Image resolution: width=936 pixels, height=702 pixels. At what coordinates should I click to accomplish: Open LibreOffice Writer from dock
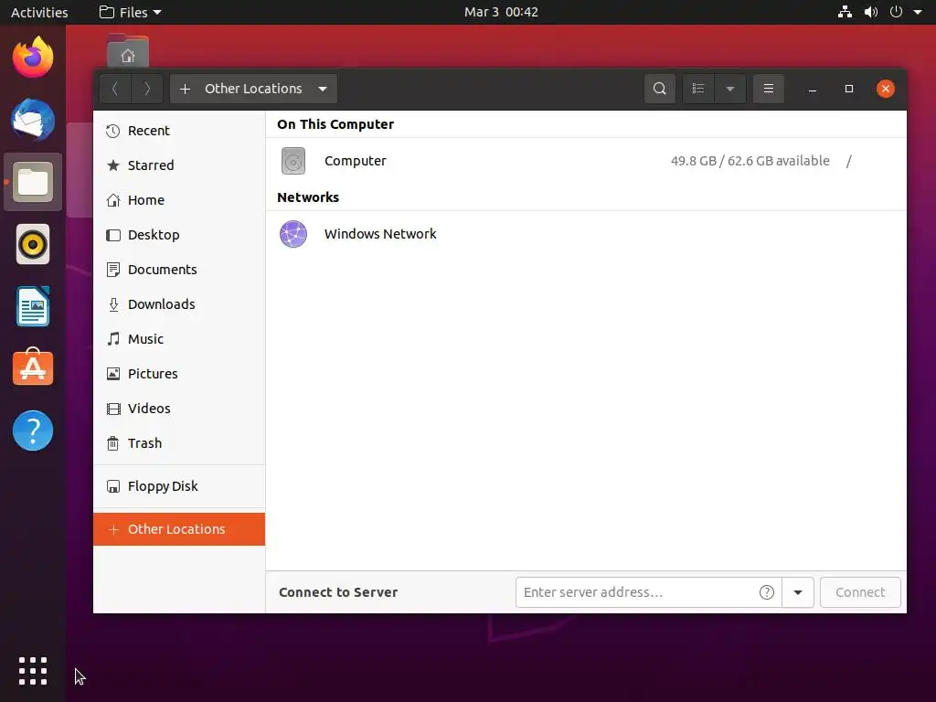pos(33,306)
